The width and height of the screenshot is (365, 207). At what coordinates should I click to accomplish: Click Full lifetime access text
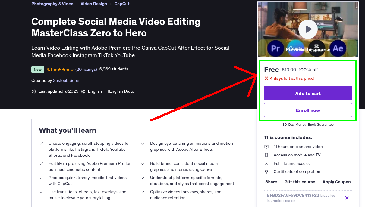click(x=291, y=164)
